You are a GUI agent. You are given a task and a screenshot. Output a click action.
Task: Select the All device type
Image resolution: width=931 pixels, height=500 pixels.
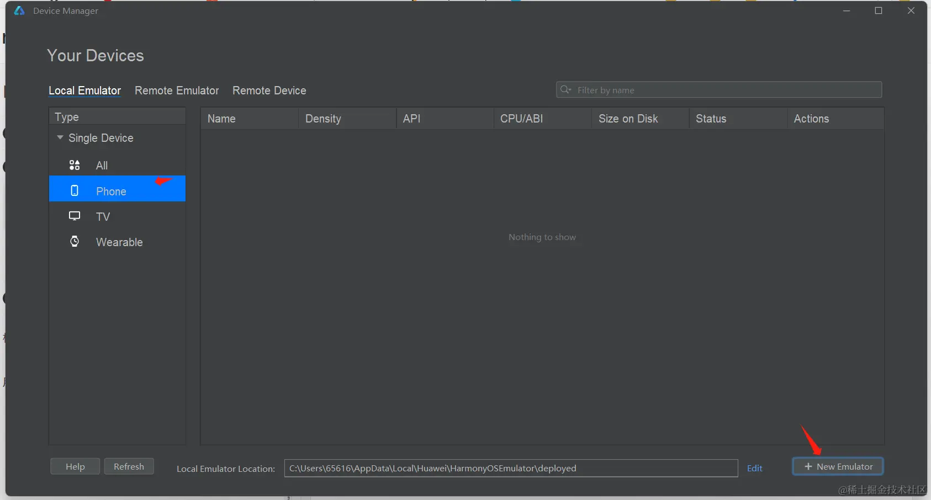point(117,165)
